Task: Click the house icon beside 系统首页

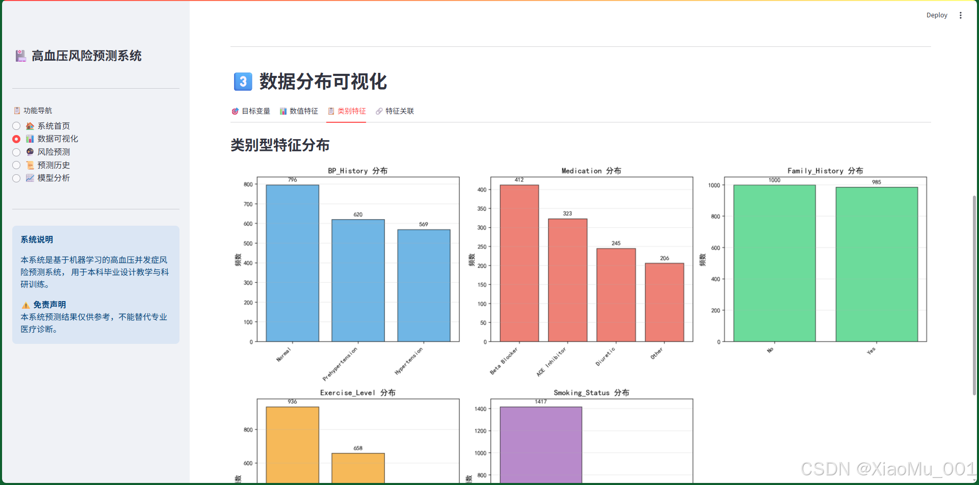Action: (30, 126)
